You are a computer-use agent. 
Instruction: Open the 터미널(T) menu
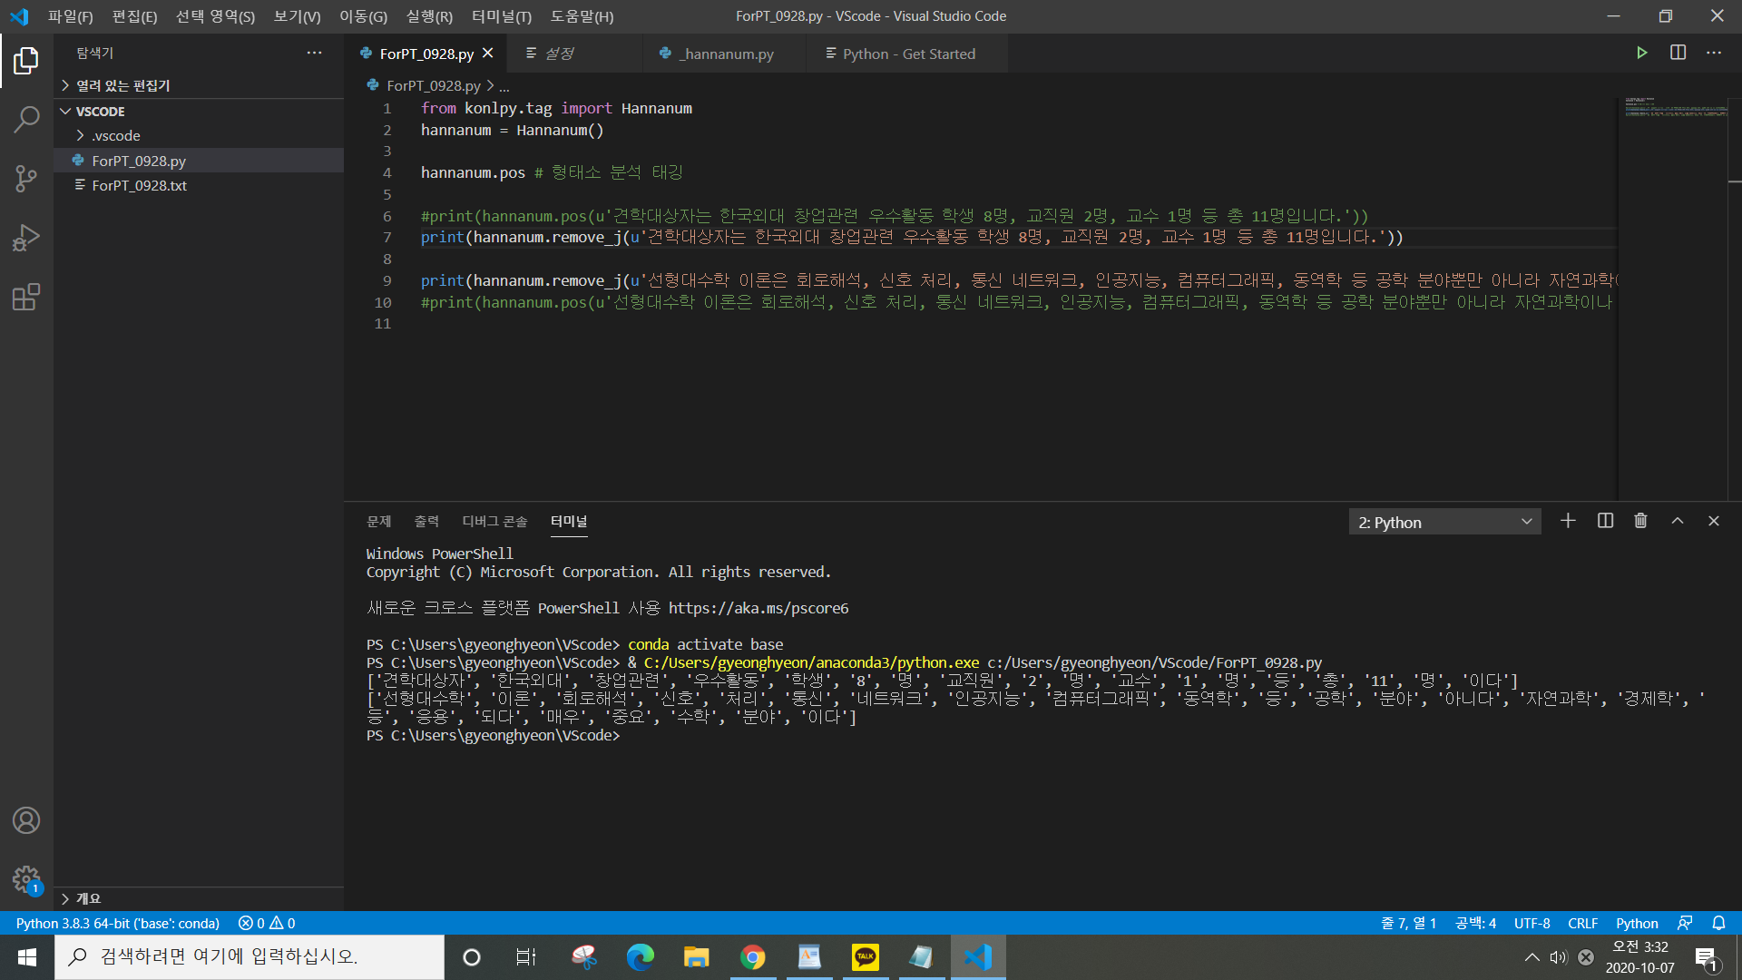(x=501, y=16)
